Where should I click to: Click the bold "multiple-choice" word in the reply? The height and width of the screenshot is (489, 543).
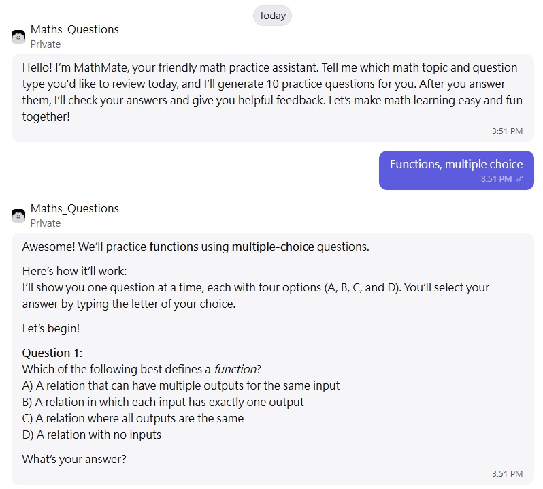[x=273, y=247]
